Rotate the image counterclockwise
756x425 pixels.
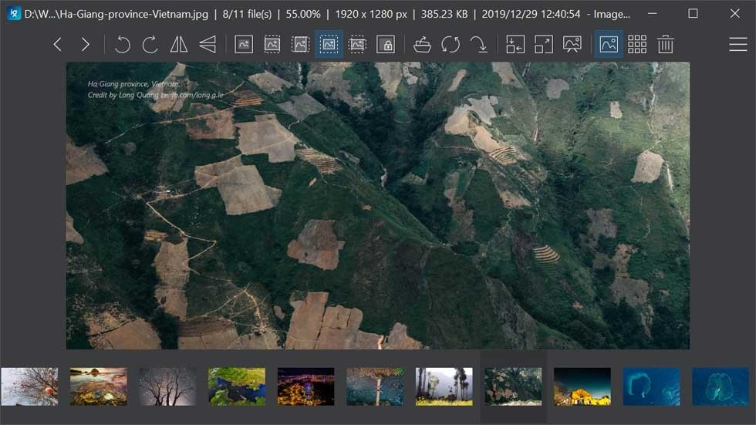[x=122, y=45]
